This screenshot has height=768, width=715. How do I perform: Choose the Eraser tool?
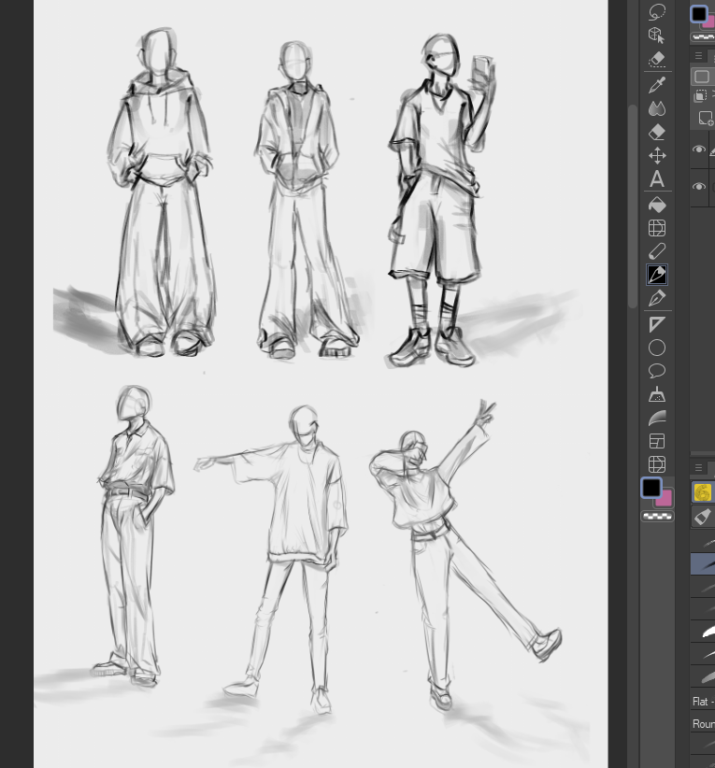point(657,133)
